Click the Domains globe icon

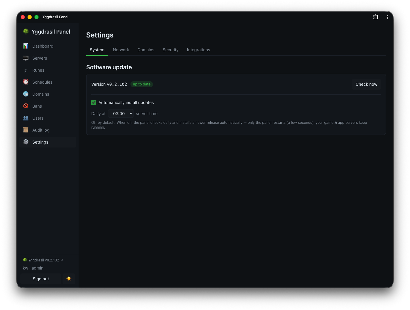coord(26,94)
